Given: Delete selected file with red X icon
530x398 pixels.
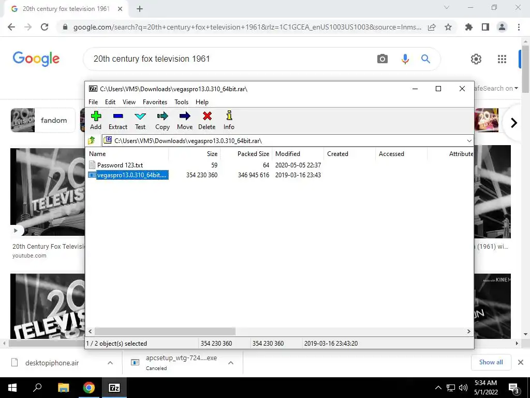Looking at the screenshot, I should (207, 120).
